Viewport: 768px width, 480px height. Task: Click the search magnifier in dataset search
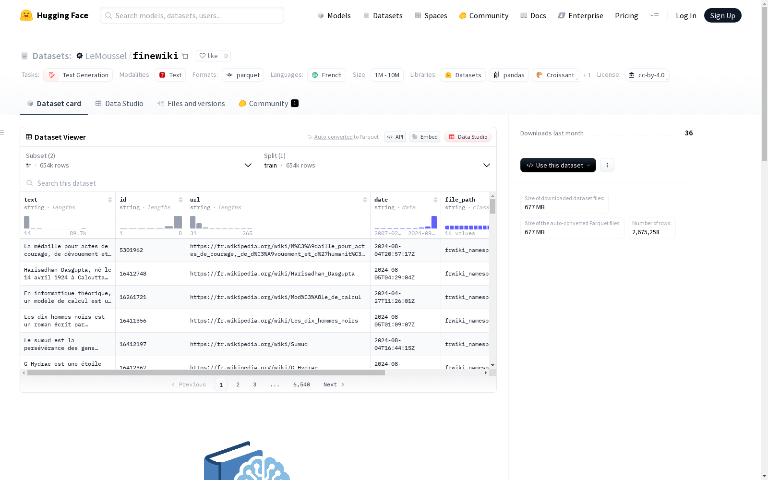tap(30, 183)
